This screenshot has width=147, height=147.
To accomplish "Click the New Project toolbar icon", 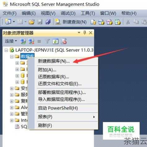I will pyautogui.click(x=8, y=22).
